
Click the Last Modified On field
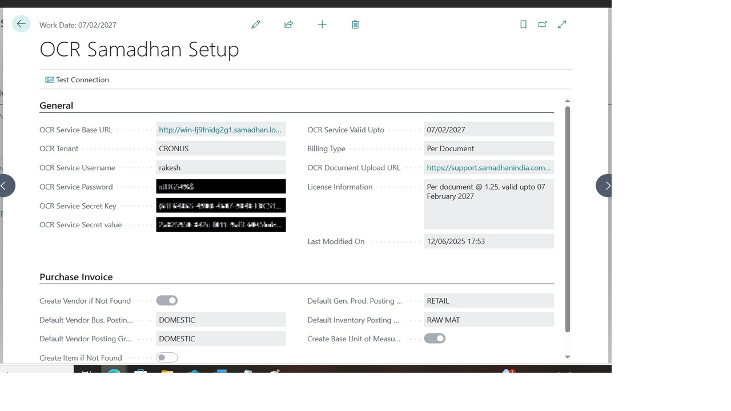point(489,241)
